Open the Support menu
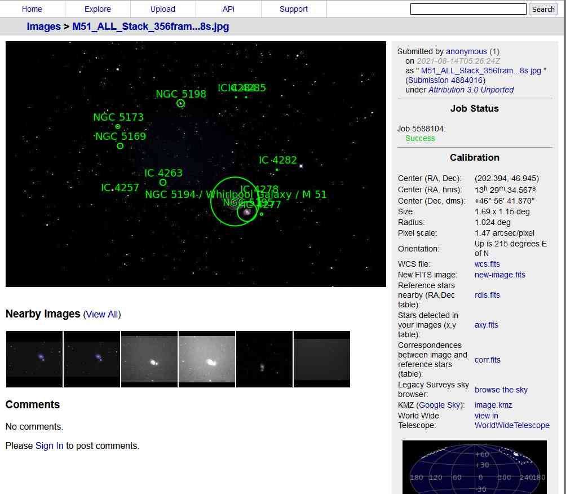The image size is (566, 494). pyautogui.click(x=294, y=9)
